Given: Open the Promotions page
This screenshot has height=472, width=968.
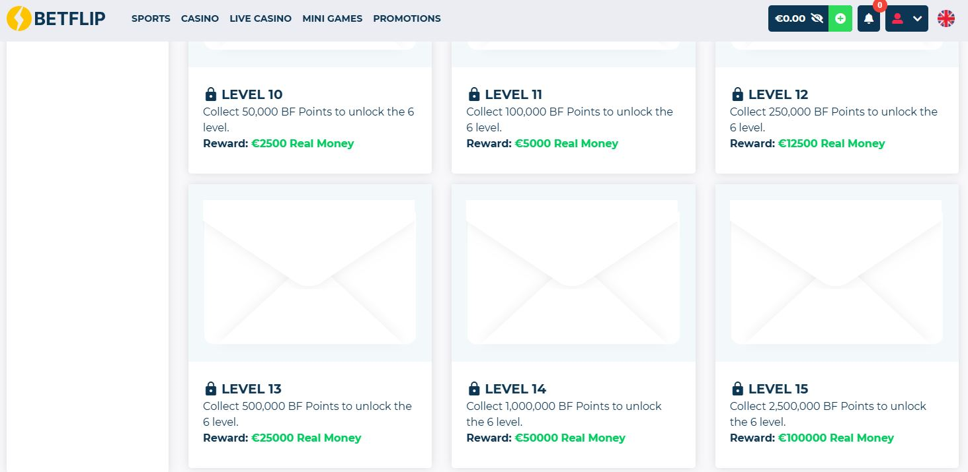Looking at the screenshot, I should [x=407, y=18].
